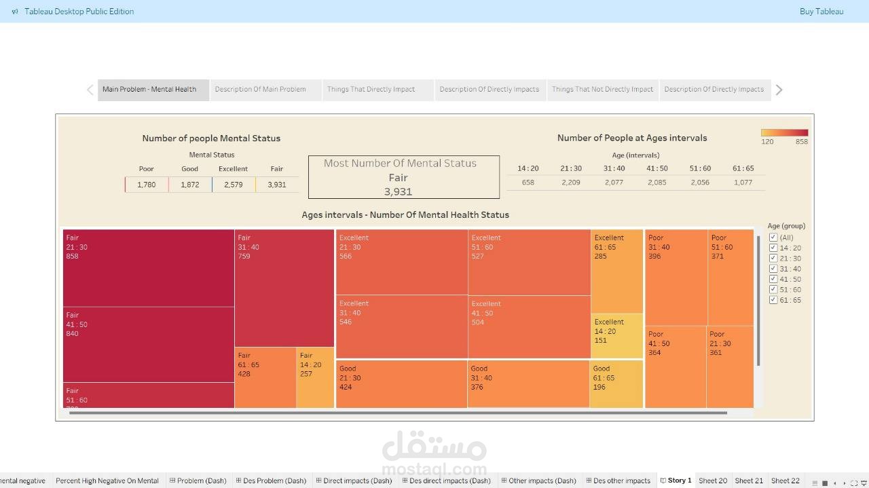Screen dimensions: 869x488
Task: Toggle fullscreen icon at bottom right
Action: pos(854,483)
